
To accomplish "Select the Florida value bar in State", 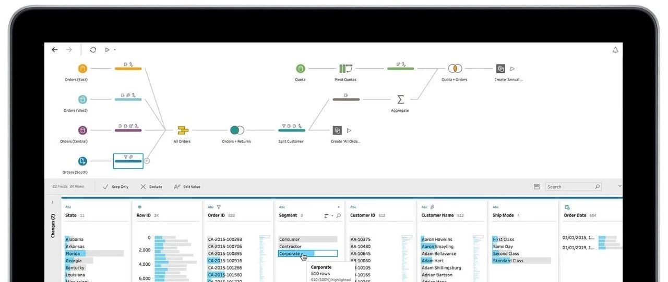I will 94,253.
